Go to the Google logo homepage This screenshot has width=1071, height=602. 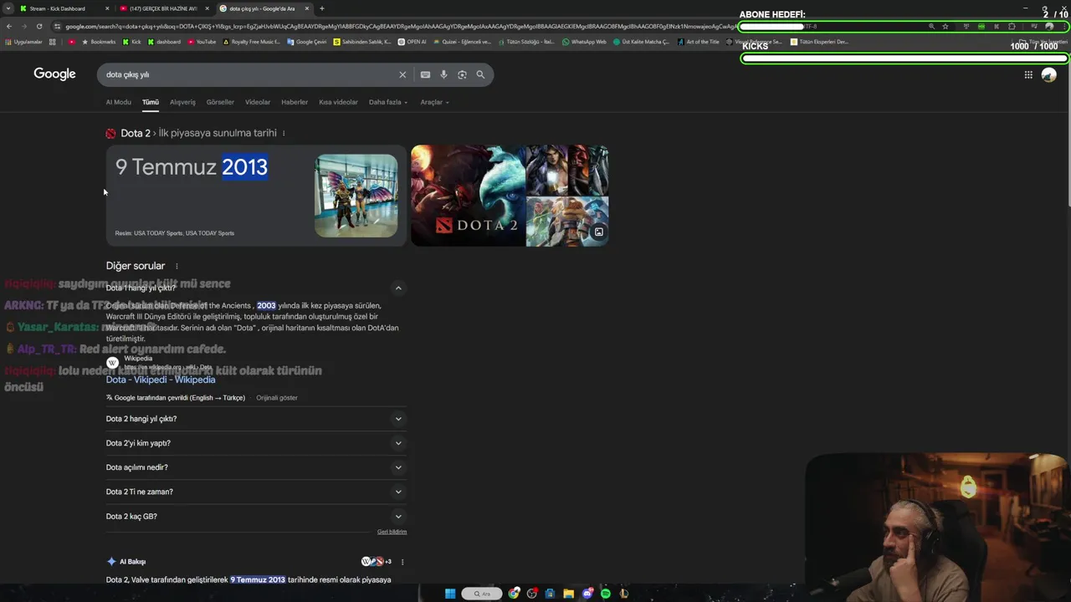coord(54,74)
